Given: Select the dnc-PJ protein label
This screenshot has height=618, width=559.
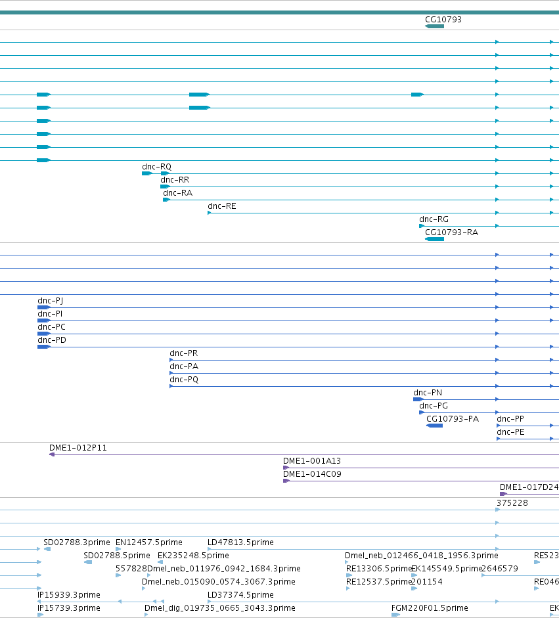Looking at the screenshot, I should (x=50, y=301).
